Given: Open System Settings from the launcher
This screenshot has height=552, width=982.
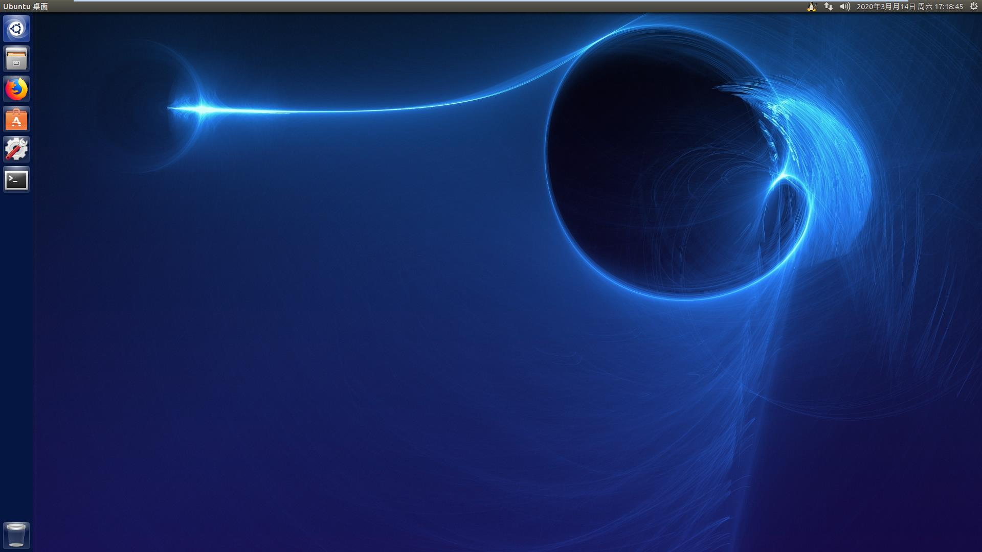Looking at the screenshot, I should [x=16, y=149].
